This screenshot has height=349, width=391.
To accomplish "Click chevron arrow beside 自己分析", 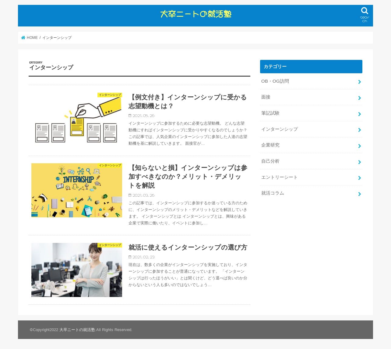I will click(x=360, y=162).
